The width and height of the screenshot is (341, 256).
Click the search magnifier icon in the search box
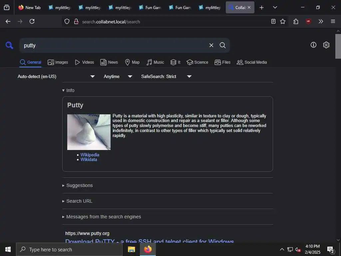[x=222, y=45]
